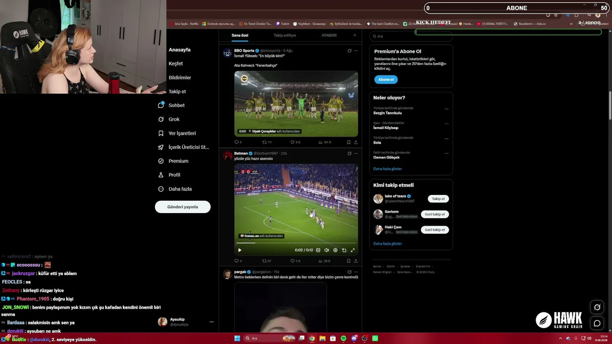612x344 pixels.
Task: Open the Sohbet chat icon
Action: [x=161, y=105]
